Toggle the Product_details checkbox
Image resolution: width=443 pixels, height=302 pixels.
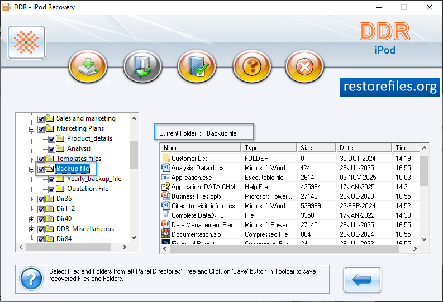pos(51,139)
